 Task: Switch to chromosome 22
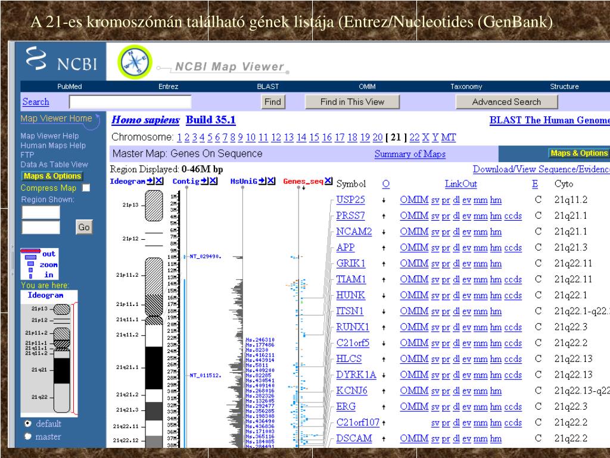click(x=415, y=138)
